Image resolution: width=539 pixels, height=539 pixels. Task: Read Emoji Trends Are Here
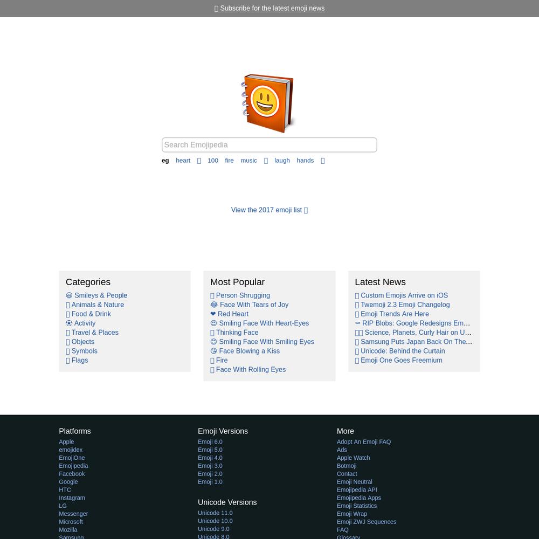tap(392, 314)
